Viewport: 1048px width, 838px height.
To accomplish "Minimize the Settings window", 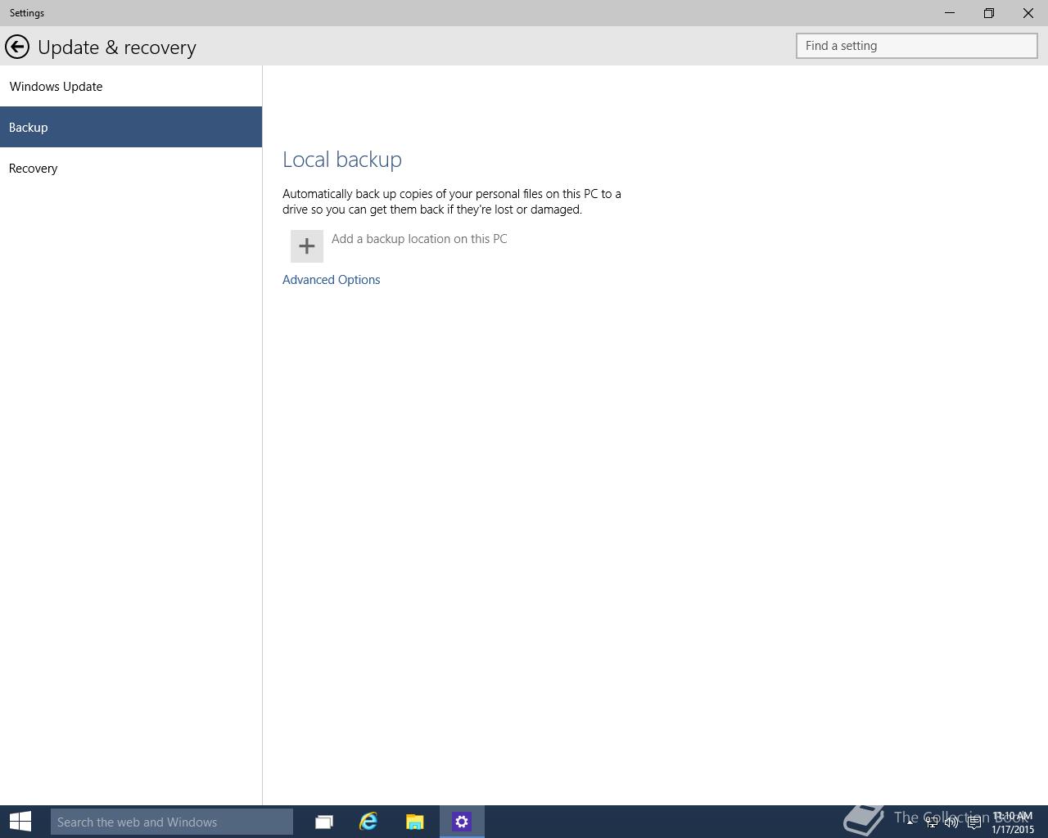I will [x=950, y=13].
